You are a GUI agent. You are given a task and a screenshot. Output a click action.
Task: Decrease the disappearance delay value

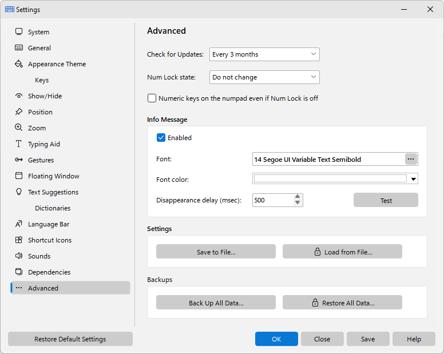(298, 202)
